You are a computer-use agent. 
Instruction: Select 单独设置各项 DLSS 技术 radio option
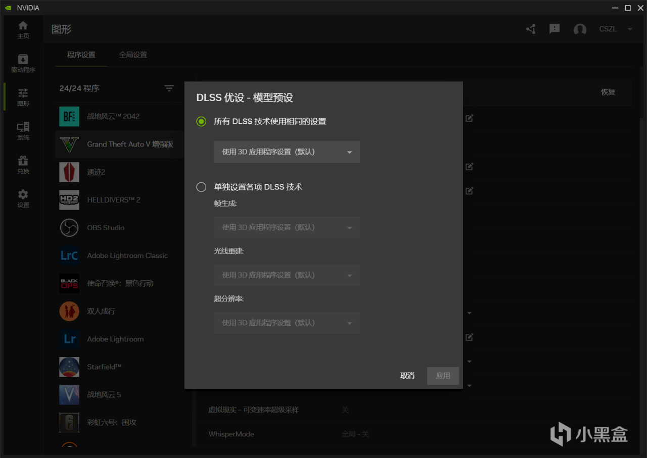point(201,187)
